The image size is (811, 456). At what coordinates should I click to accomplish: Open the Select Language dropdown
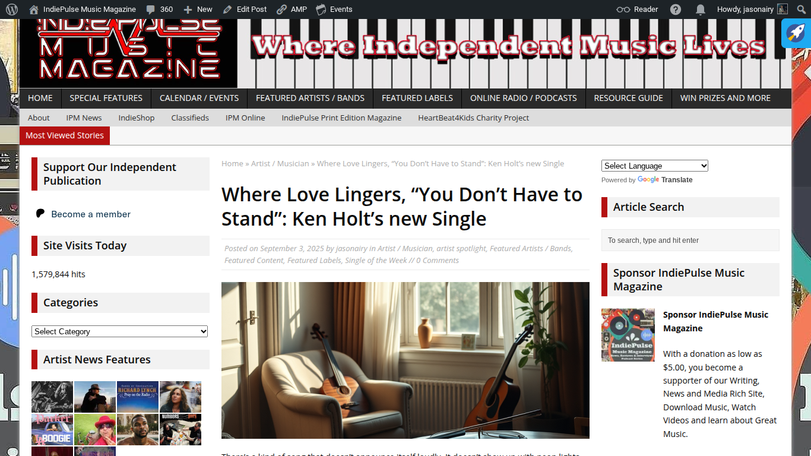(655, 166)
